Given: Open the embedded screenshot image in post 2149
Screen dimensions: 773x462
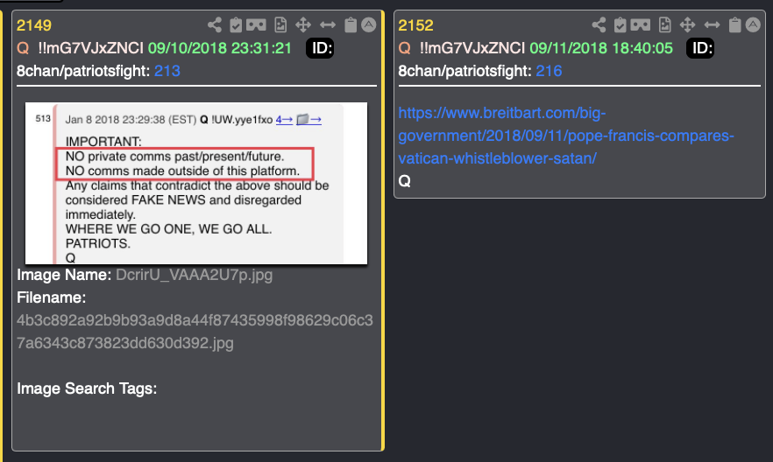Looking at the screenshot, I should point(196,183).
